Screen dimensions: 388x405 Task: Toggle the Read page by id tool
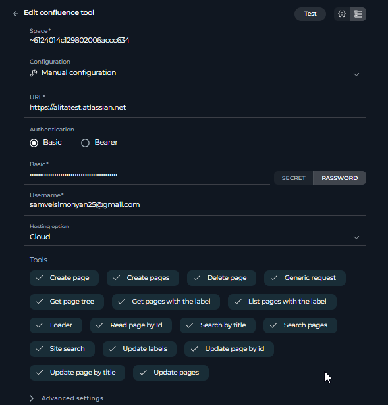[x=131, y=325]
